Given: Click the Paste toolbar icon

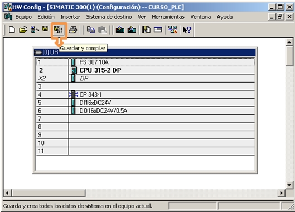Looking at the screenshot, I should pos(103,30).
